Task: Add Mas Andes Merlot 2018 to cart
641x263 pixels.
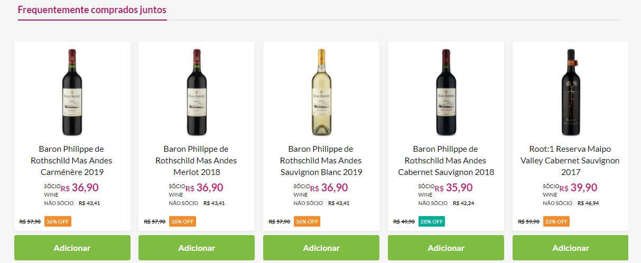Action: [x=197, y=248]
